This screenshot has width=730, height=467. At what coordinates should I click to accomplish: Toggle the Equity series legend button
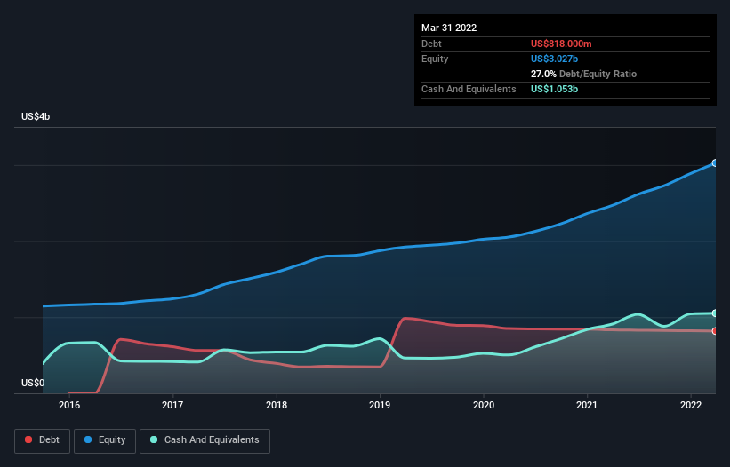tap(105, 440)
